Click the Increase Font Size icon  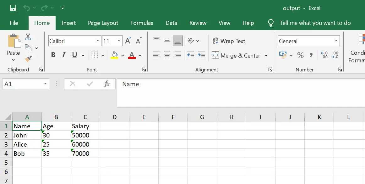(x=128, y=41)
